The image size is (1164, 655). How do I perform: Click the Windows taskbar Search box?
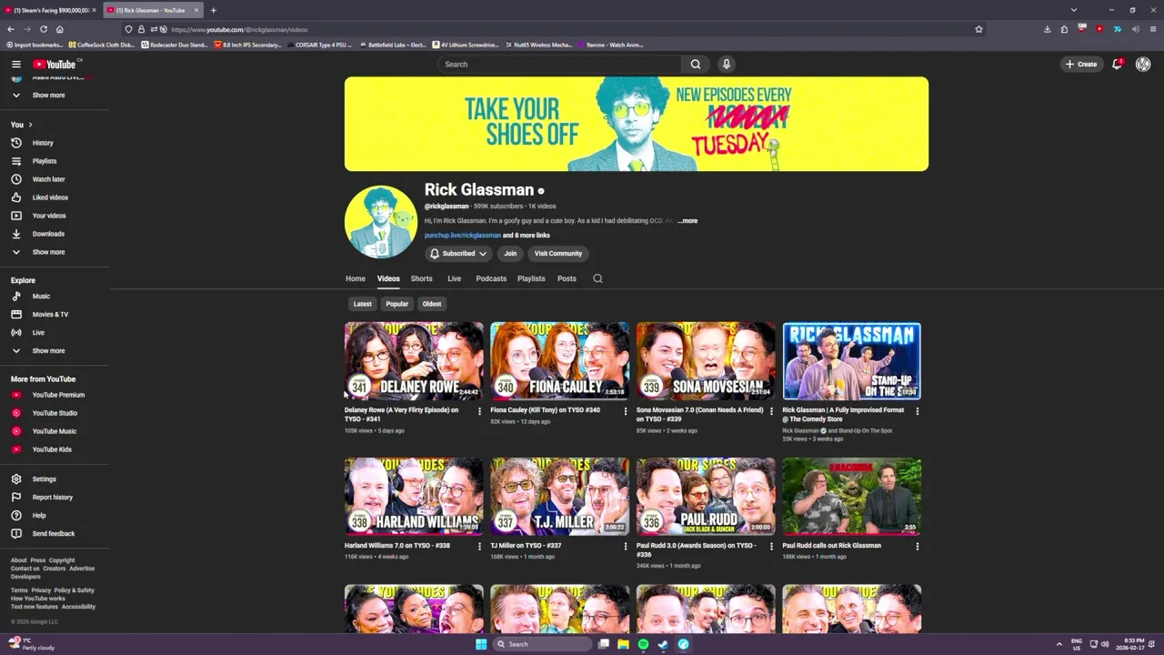(542, 644)
